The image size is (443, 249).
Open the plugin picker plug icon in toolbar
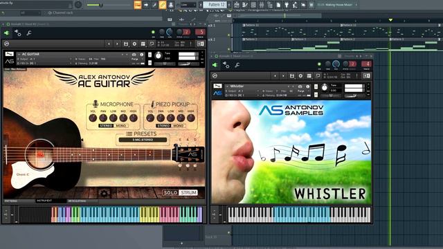287,5
